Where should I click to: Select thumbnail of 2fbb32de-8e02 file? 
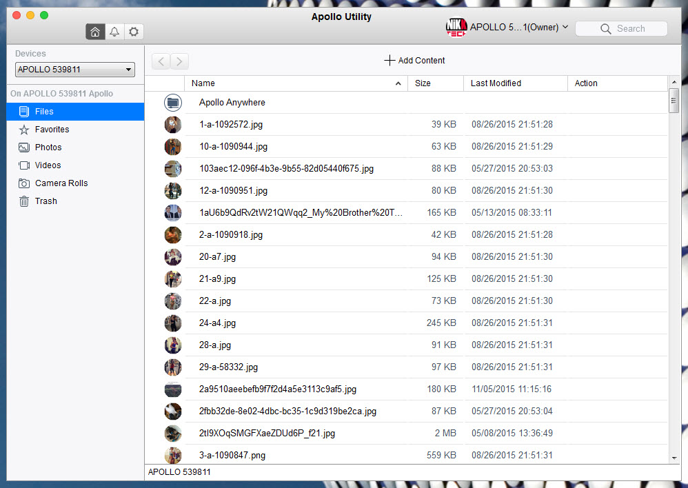173,411
